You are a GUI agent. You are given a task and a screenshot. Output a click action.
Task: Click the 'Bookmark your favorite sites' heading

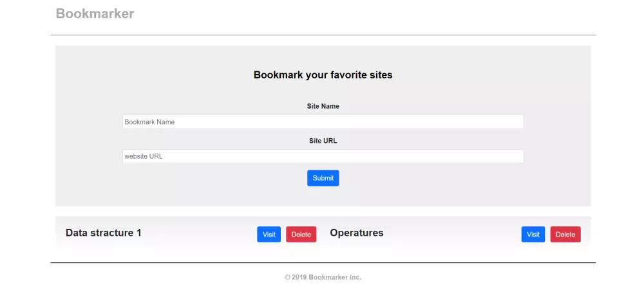[323, 75]
